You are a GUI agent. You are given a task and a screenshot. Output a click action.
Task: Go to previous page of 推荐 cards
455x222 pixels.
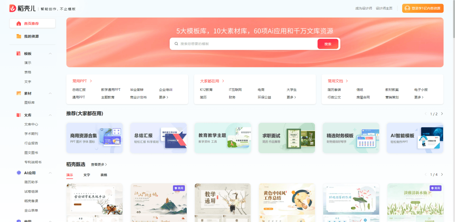point(426,114)
